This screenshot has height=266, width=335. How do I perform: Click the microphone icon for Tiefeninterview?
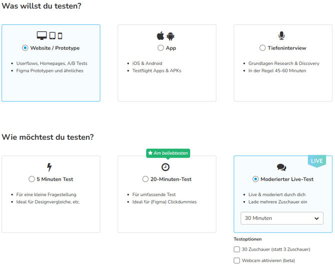281,35
